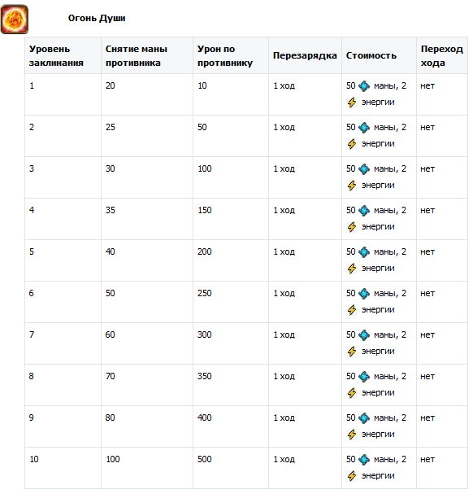Viewport: 473px width, 494px height.
Task: Click the energy lightning icon in level 4 row
Action: pos(352,227)
